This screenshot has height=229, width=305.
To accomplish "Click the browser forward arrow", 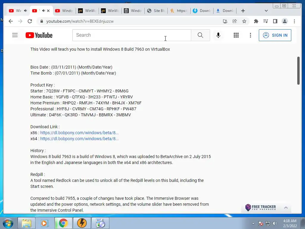I will (20, 21).
